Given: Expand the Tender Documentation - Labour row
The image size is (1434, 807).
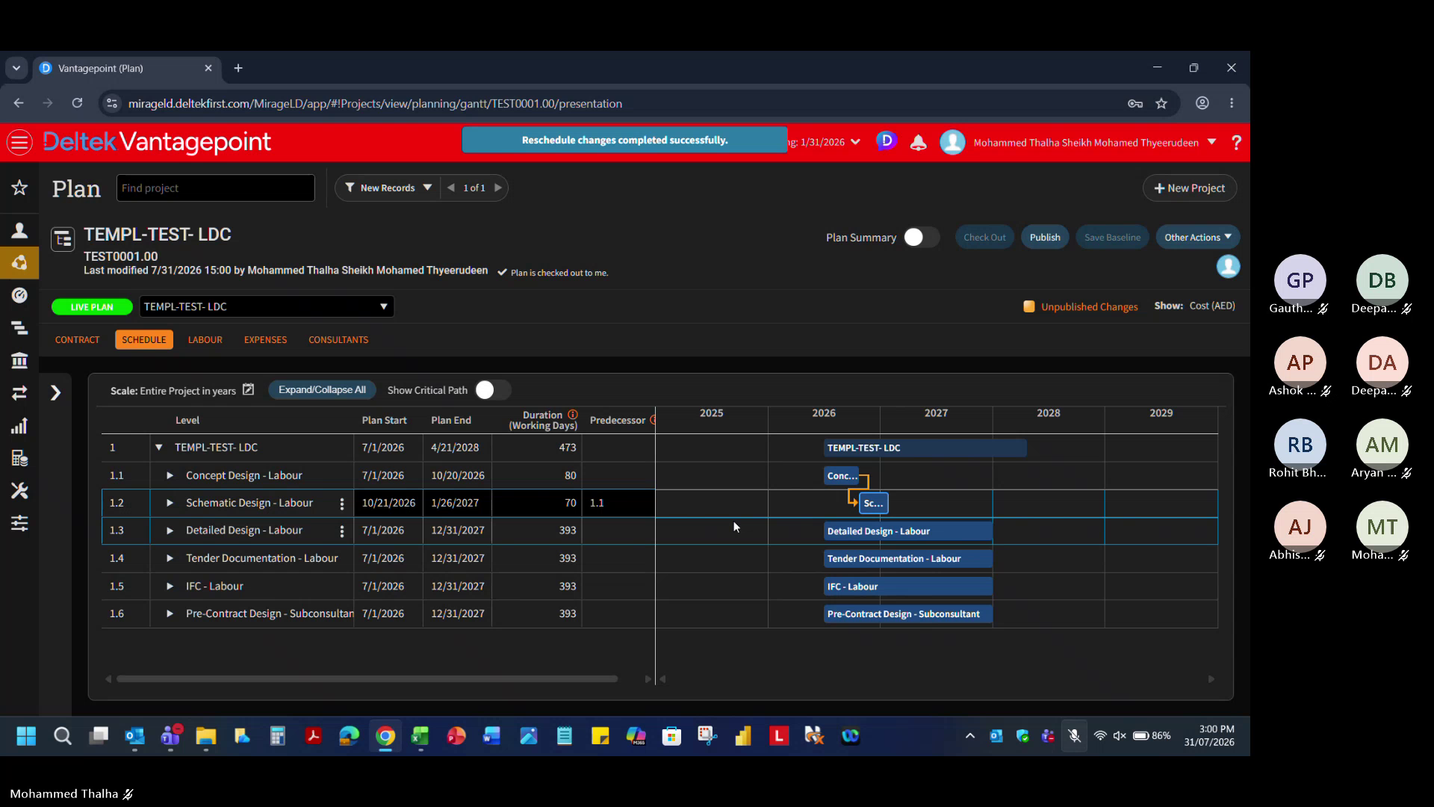Looking at the screenshot, I should pos(170,558).
